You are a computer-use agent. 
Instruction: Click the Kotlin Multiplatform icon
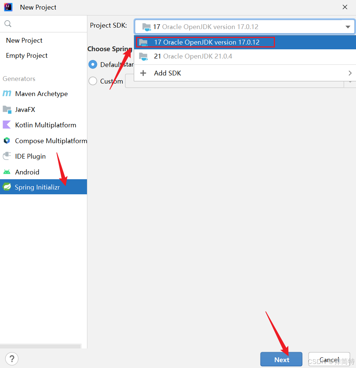[x=7, y=125]
